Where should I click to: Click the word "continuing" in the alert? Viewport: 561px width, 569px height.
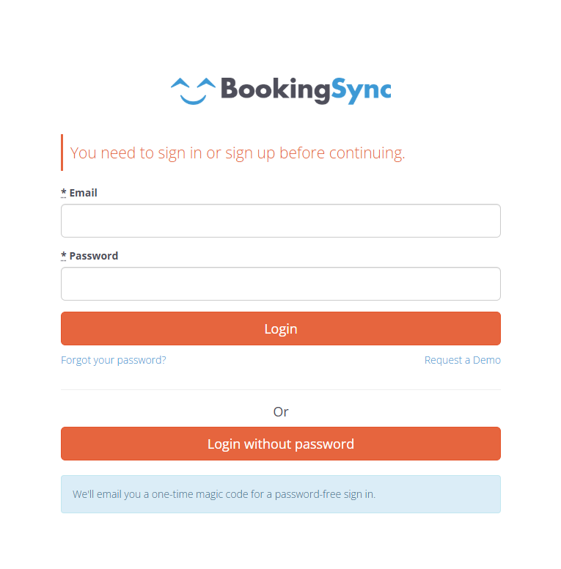[x=366, y=153]
